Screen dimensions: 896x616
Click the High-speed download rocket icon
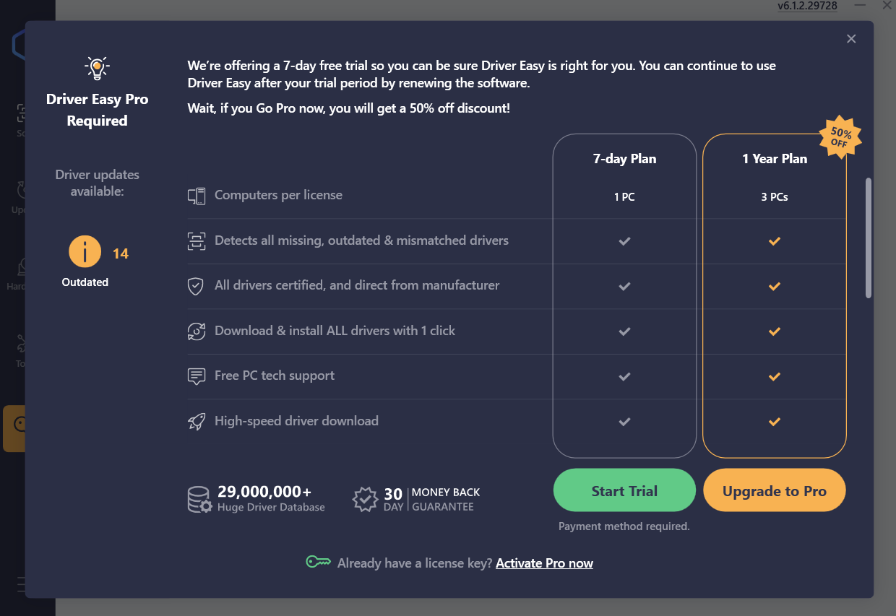pyautogui.click(x=197, y=422)
